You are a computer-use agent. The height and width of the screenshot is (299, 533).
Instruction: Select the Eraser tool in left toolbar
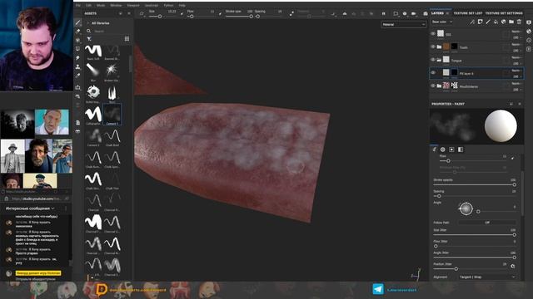(77, 32)
